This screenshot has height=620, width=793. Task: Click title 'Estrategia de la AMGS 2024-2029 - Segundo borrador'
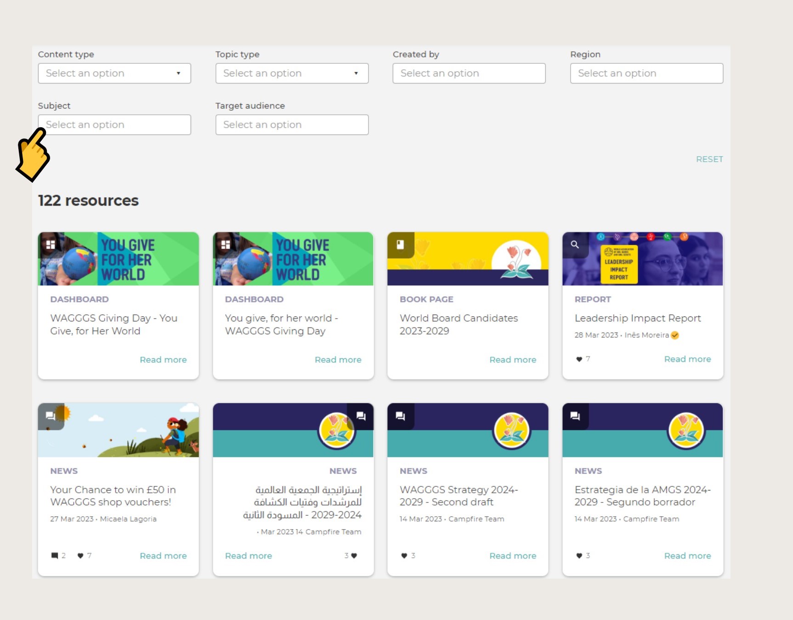(x=643, y=496)
